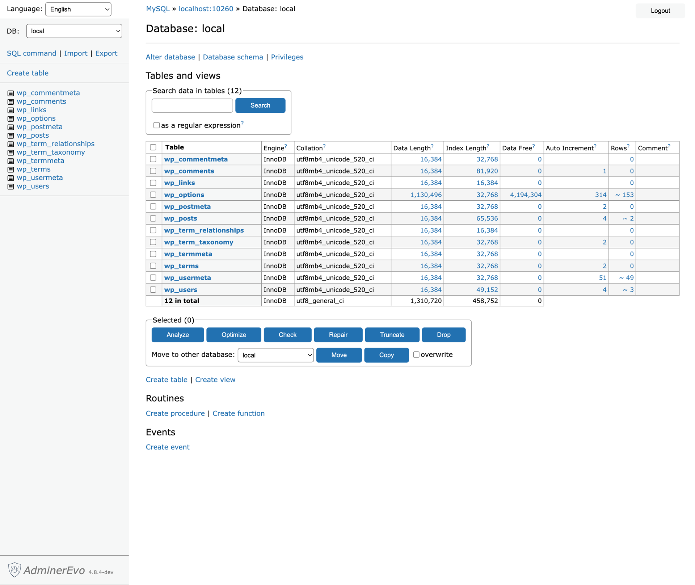Check the wp_users row checkbox
The width and height of the screenshot is (695, 585).
tap(153, 289)
